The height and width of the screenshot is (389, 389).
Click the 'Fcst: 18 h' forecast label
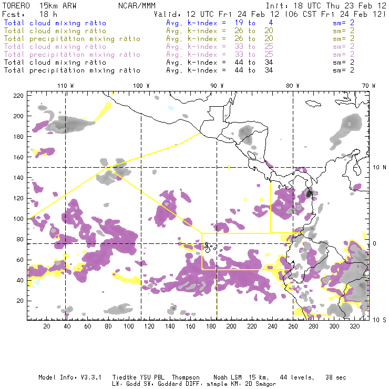(x=30, y=14)
